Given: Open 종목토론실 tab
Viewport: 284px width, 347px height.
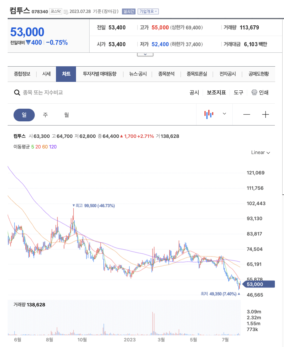Looking at the screenshot, I should pyautogui.click(x=197, y=74).
